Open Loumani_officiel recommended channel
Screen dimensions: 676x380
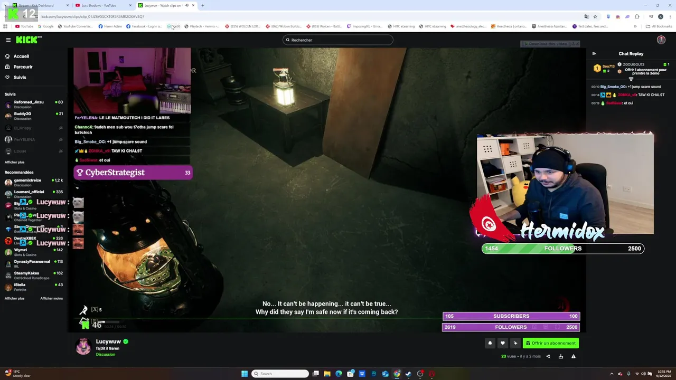(34, 194)
